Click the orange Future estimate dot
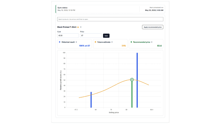This screenshot has height=124, width=221. tap(95, 42)
